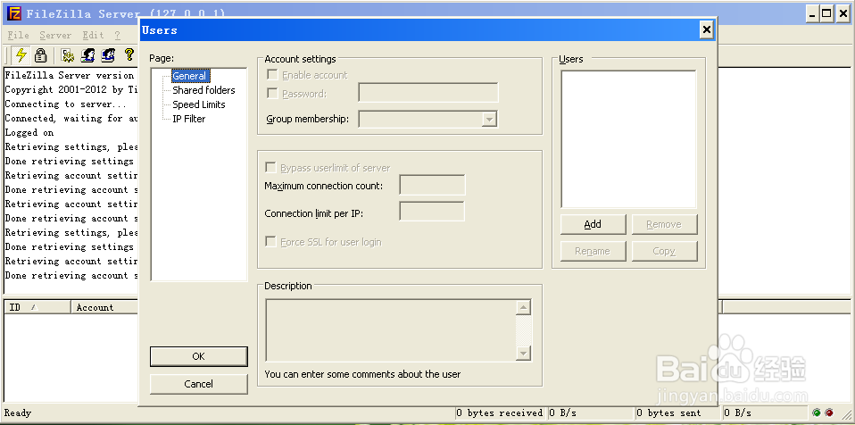Image resolution: width=855 pixels, height=425 pixels.
Task: Click the Copy user button
Action: [x=664, y=251]
